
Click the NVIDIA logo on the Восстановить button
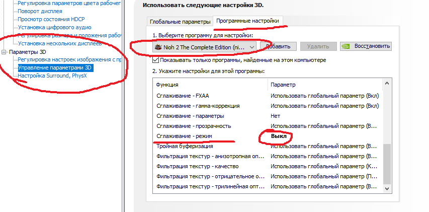347,46
